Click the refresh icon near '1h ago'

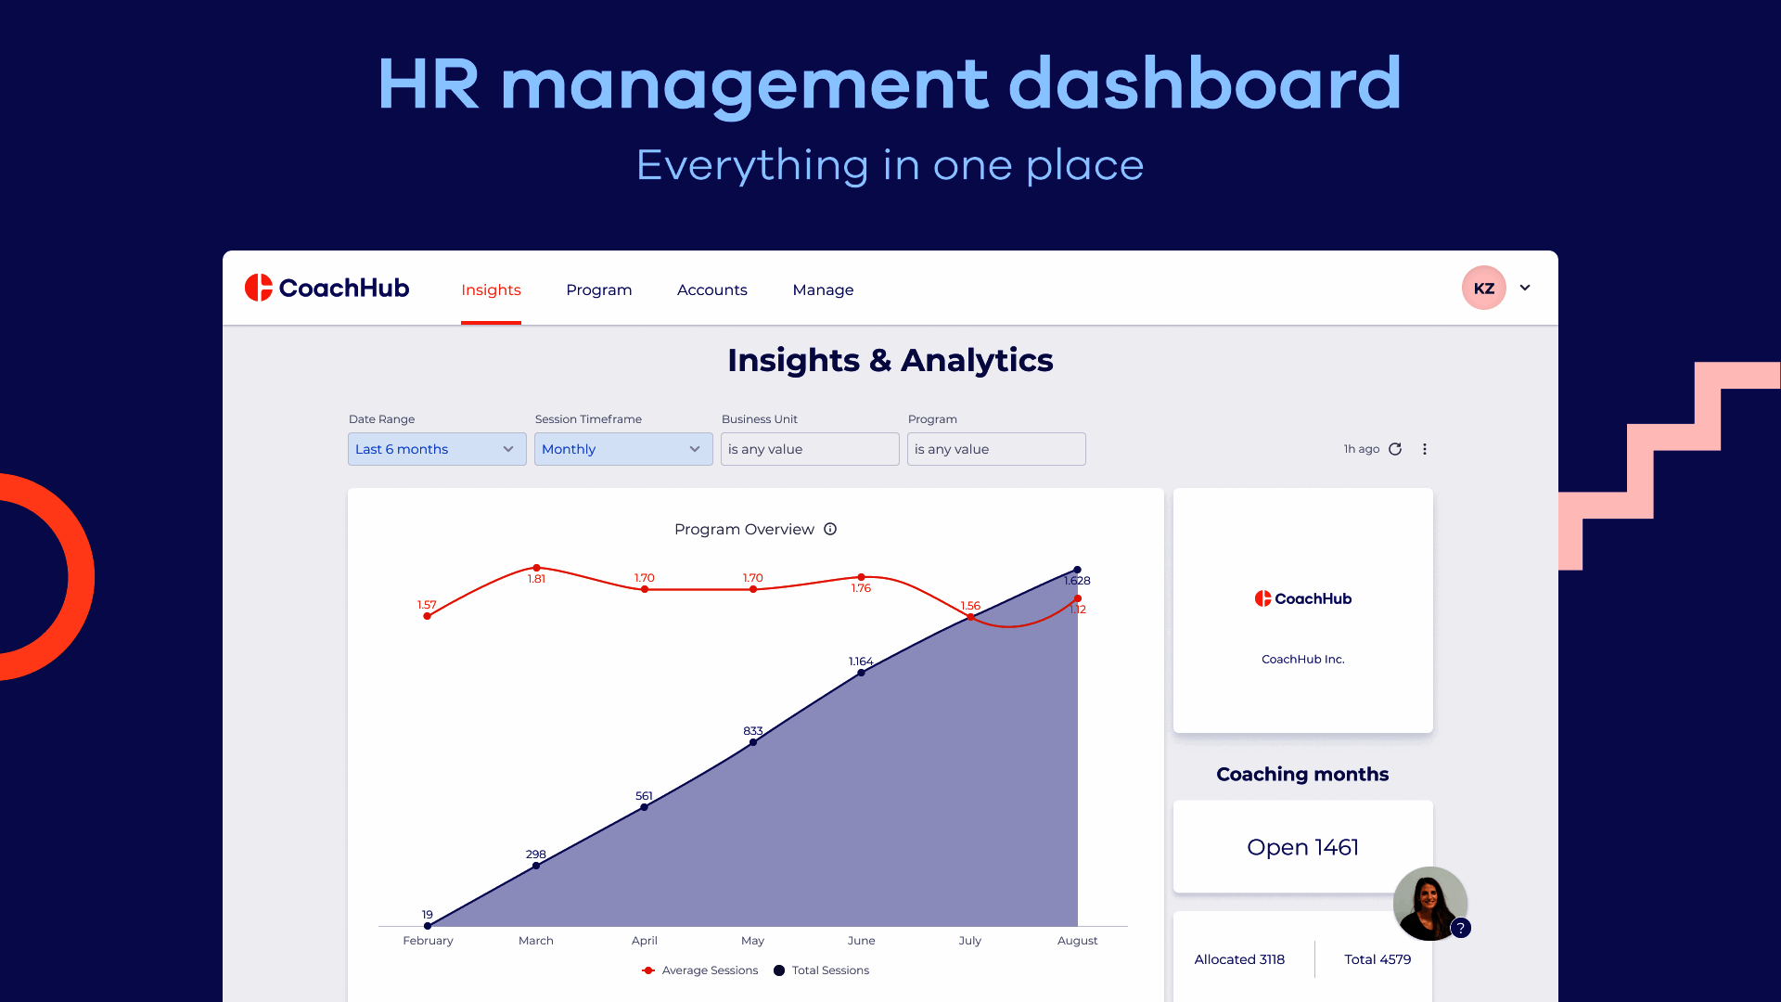tap(1395, 448)
